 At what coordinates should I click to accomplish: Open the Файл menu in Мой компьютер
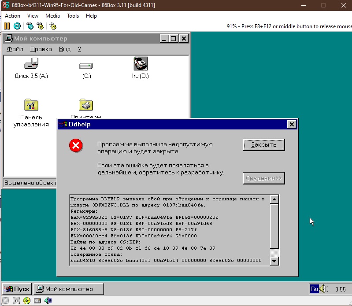point(15,49)
